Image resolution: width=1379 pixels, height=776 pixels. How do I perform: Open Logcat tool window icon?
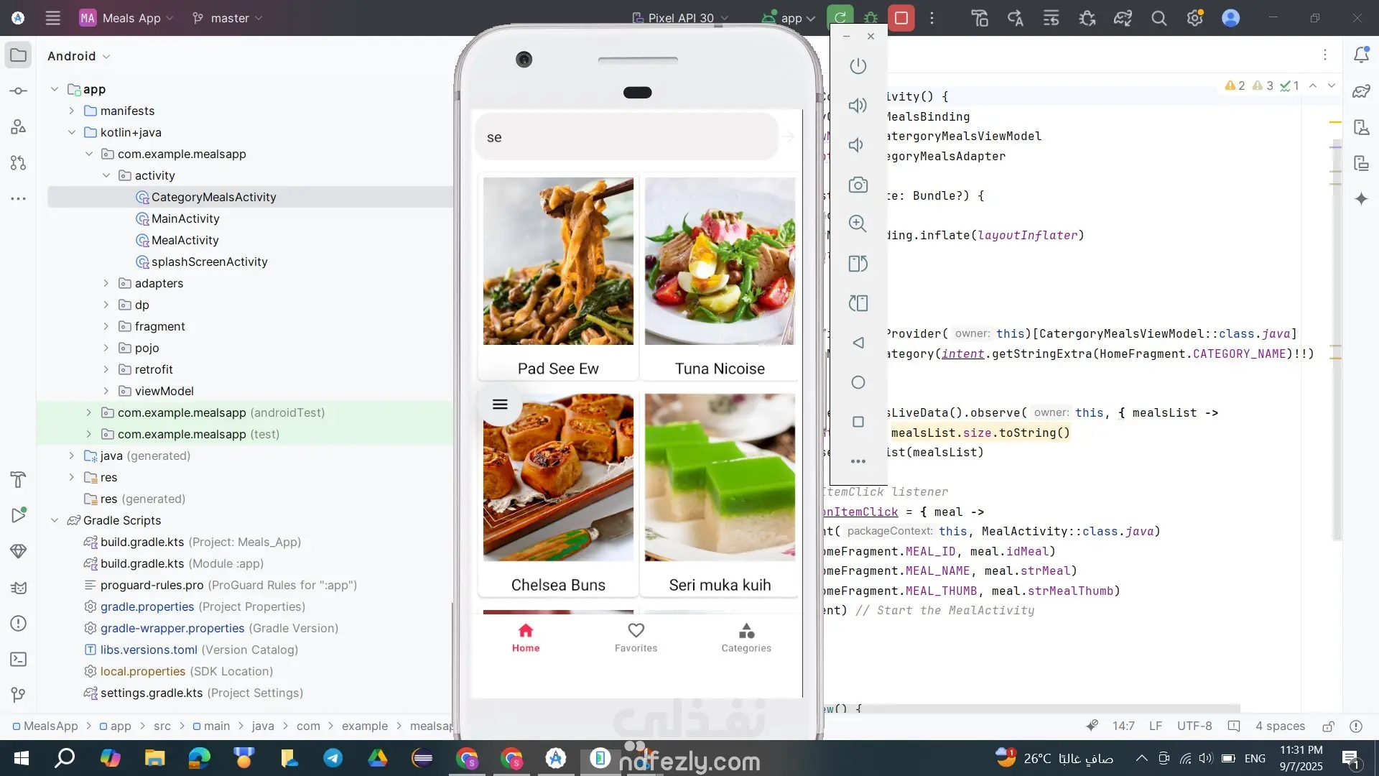pyautogui.click(x=19, y=588)
